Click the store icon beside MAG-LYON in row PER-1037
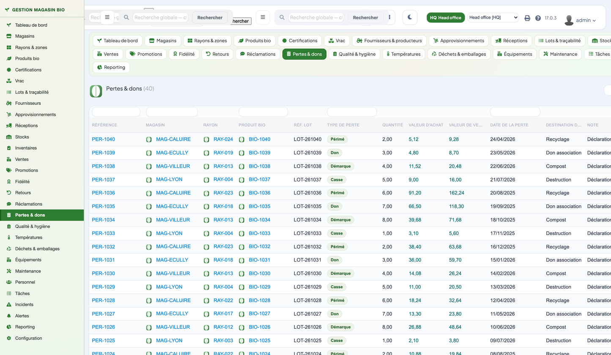 149,180
